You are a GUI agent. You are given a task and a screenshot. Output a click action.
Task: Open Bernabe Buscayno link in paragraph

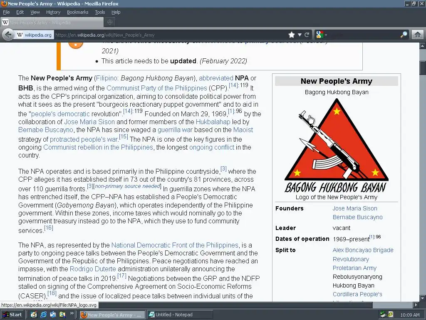(x=46, y=130)
